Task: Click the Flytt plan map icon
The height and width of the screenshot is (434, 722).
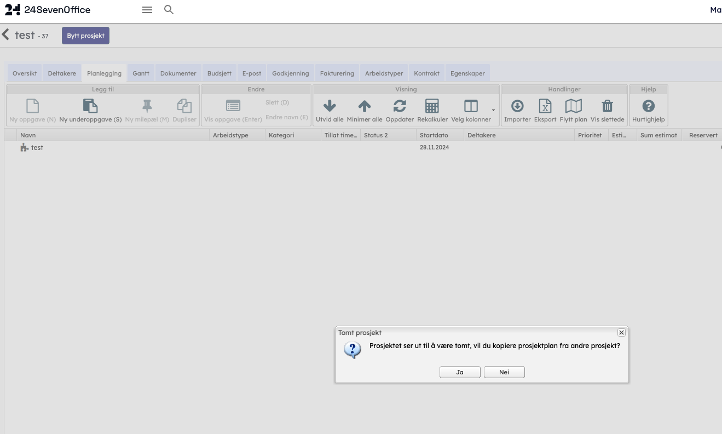Action: pos(573,106)
